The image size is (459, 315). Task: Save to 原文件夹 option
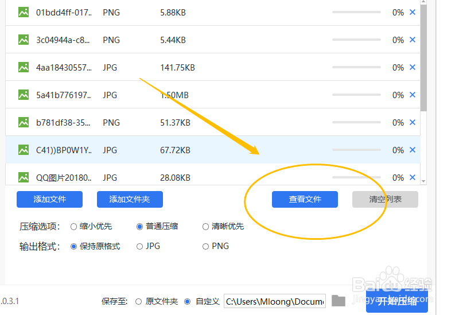(139, 302)
